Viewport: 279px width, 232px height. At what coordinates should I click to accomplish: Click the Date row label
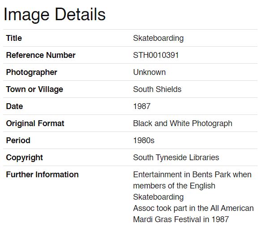14,106
